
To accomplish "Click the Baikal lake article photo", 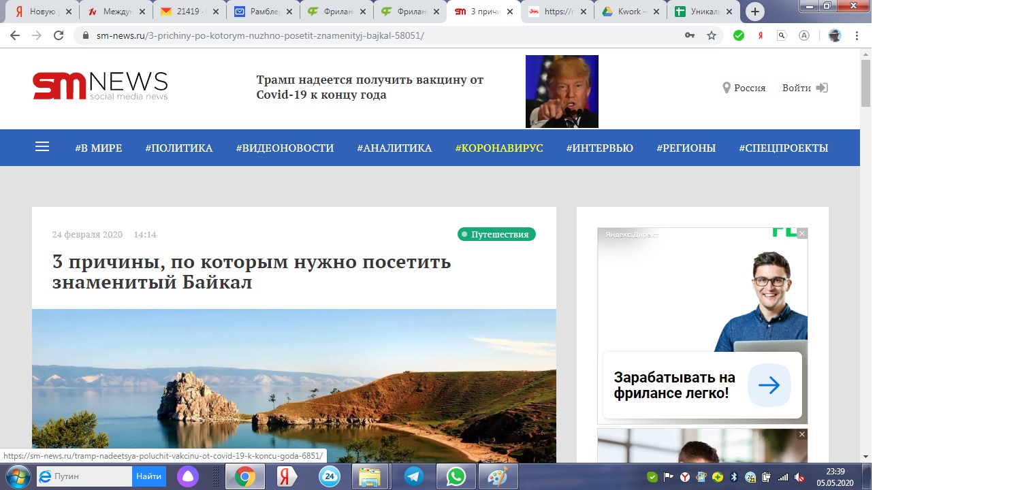I will tap(294, 386).
